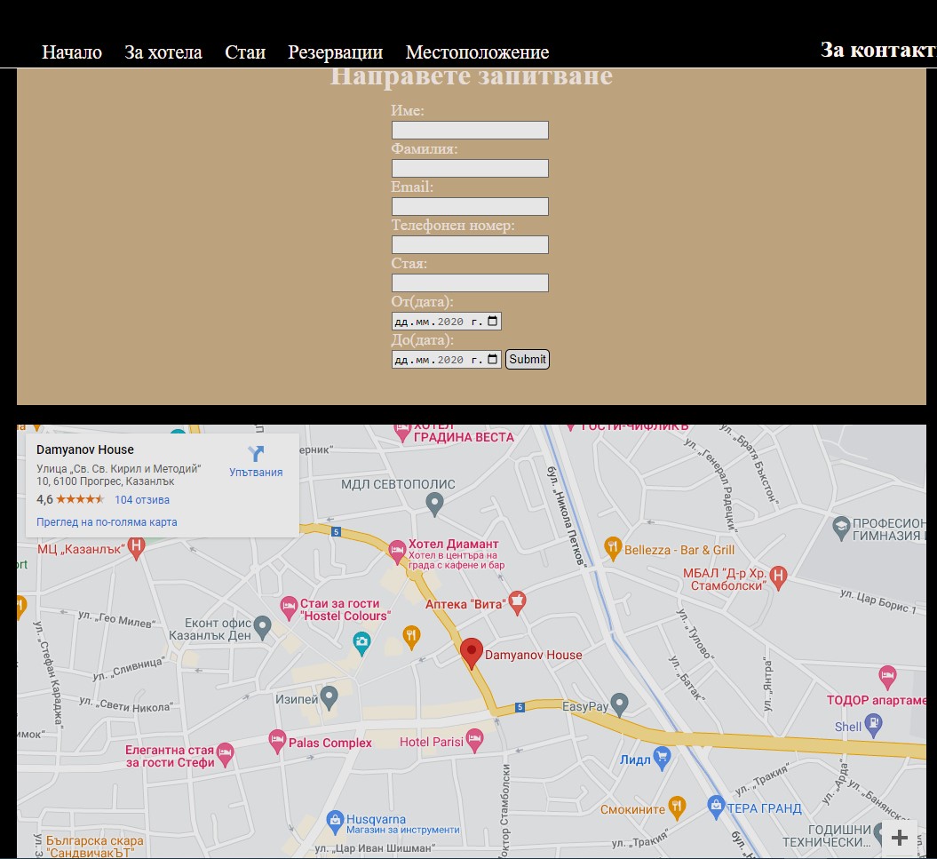Click Българска скара СандвичакЪТ map label
The image size is (937, 859).
pyautogui.click(x=94, y=847)
